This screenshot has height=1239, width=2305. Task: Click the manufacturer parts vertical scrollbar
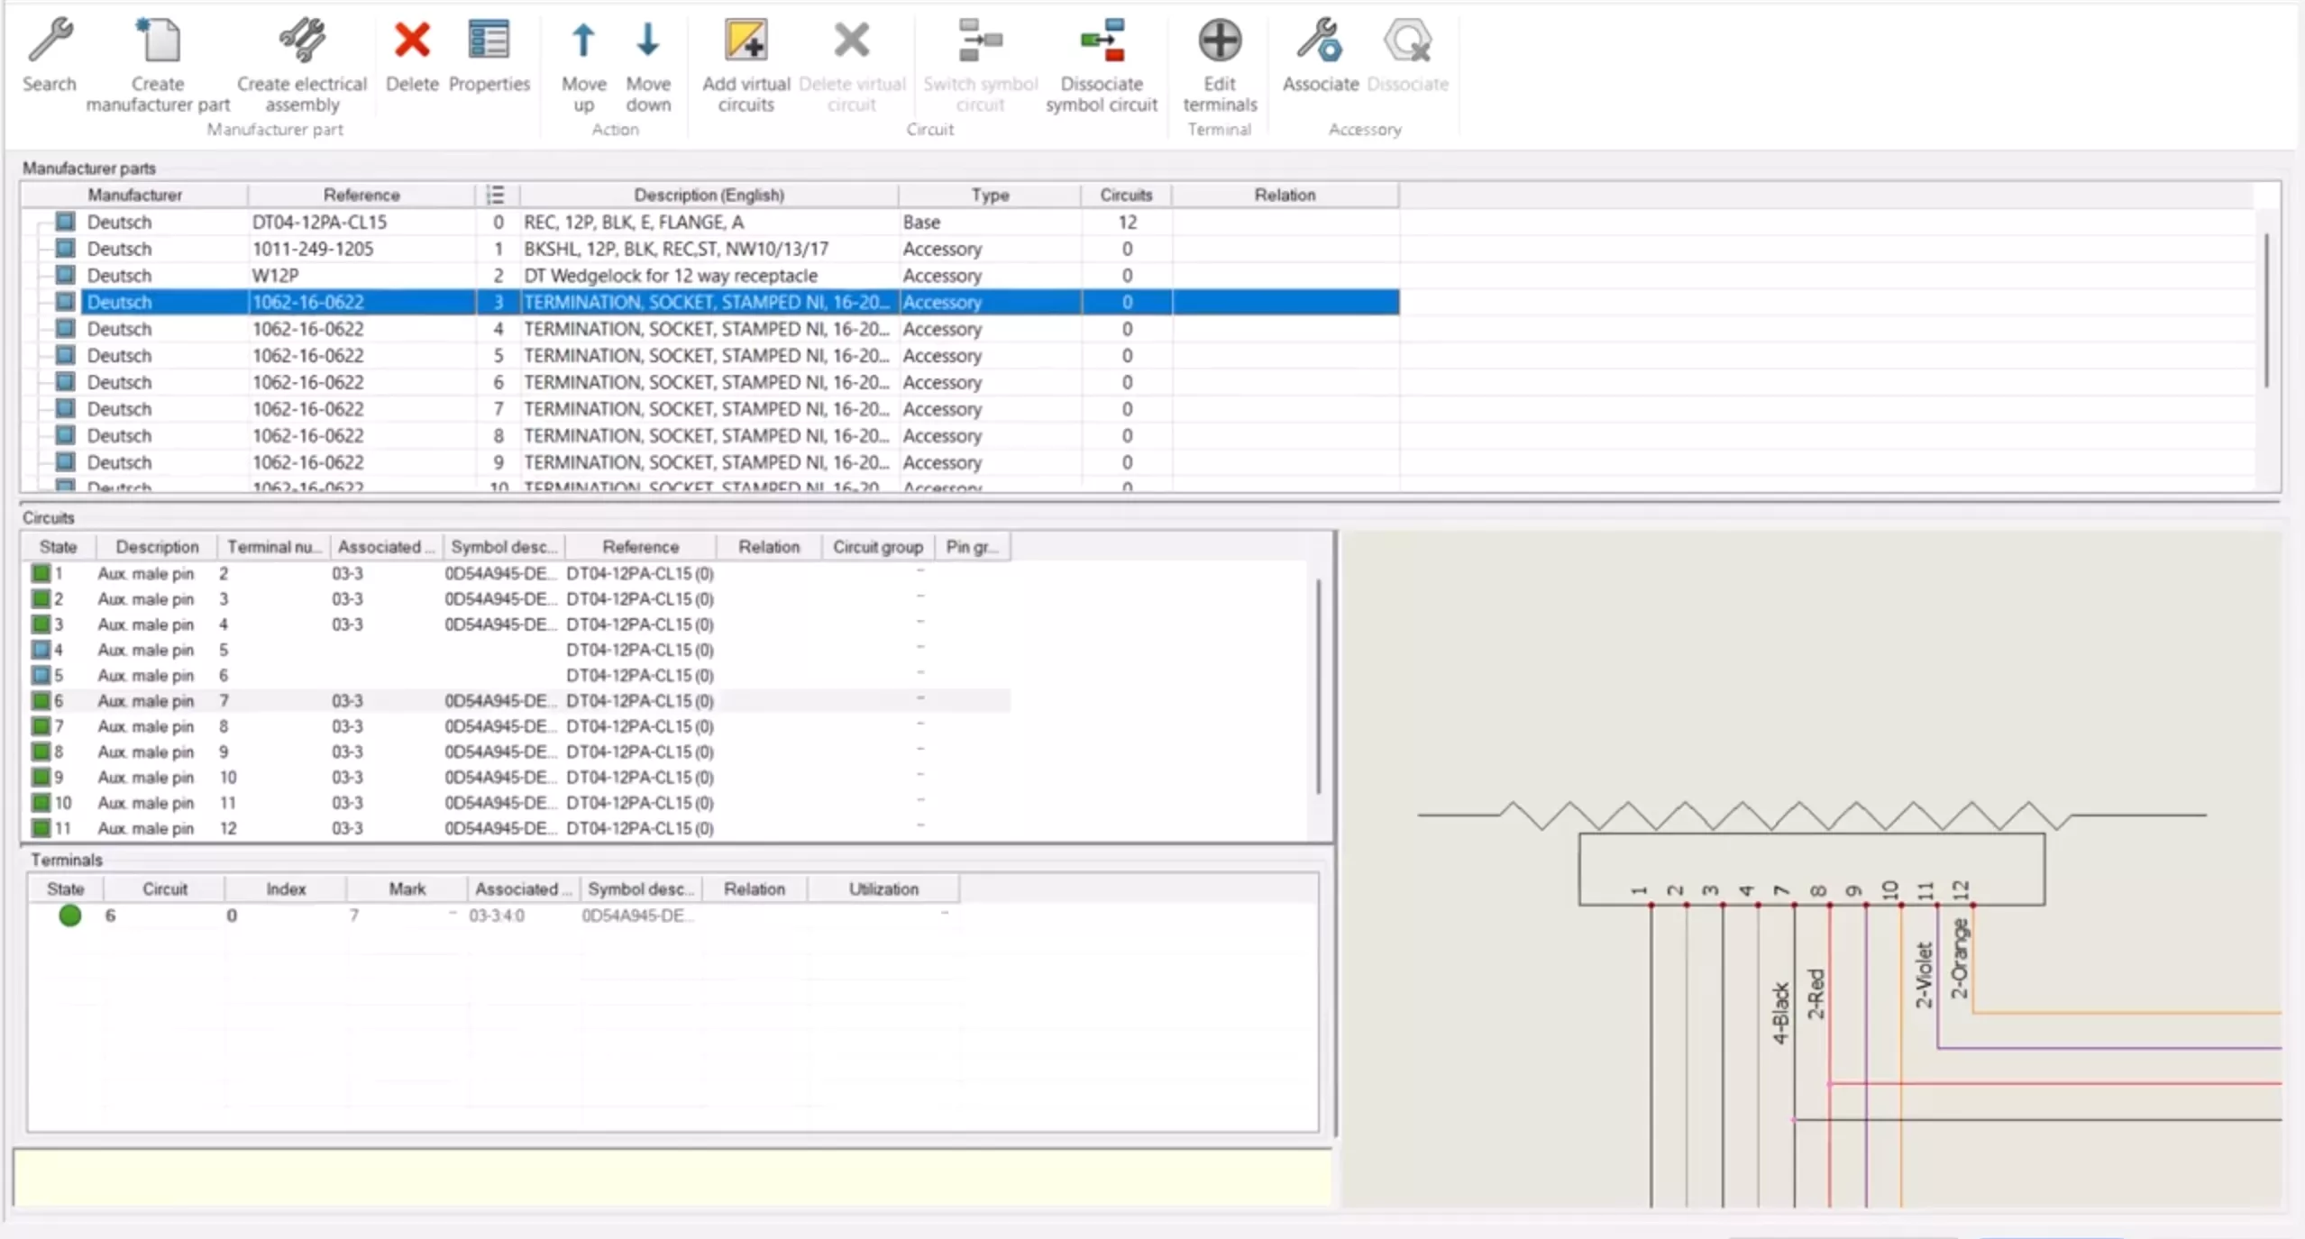(2265, 306)
